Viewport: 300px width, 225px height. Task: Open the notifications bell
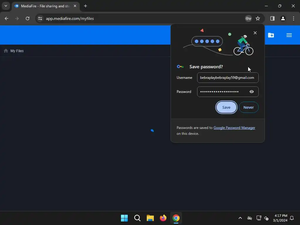[292, 218]
